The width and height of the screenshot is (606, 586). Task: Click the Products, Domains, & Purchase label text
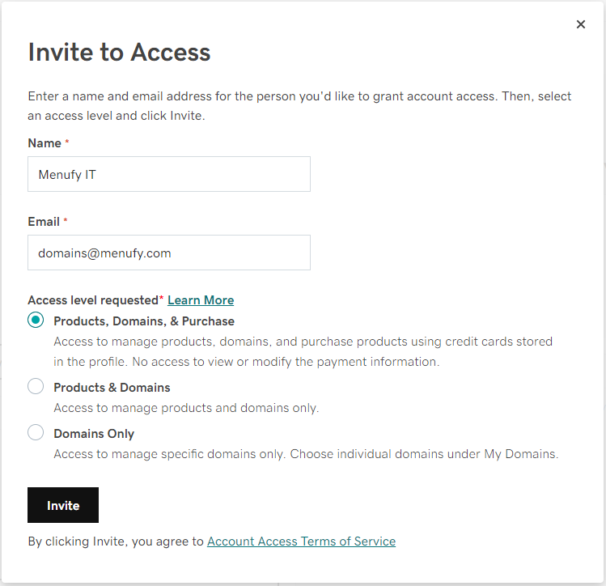144,321
